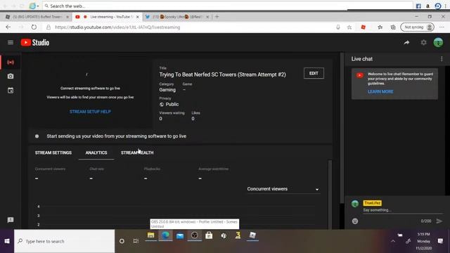The image size is (450, 253).
Task: Reload the page with the refresh icon
Action: 34,27
